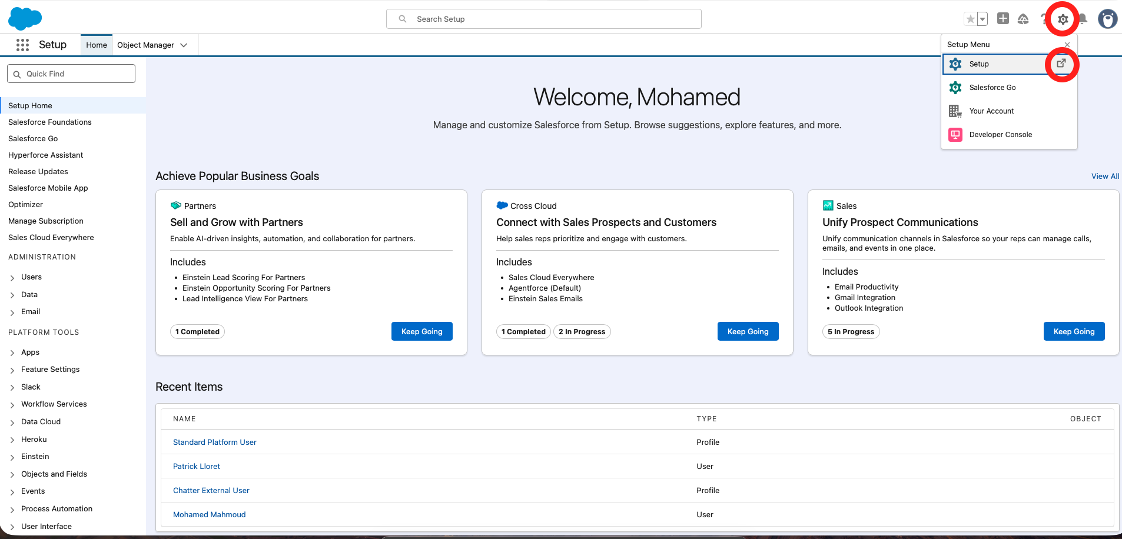Expand the Objects and Fields section
Viewport: 1122px width, 539px height.
(x=12, y=475)
